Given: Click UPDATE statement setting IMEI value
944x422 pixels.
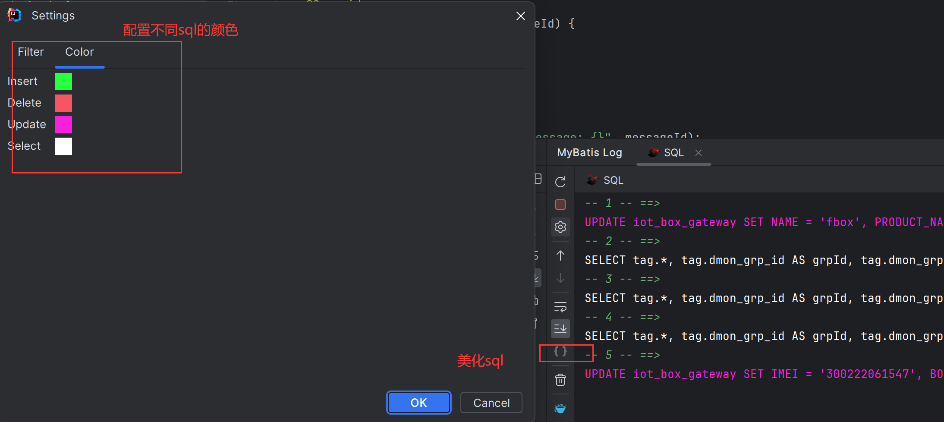Looking at the screenshot, I should [x=764, y=374].
